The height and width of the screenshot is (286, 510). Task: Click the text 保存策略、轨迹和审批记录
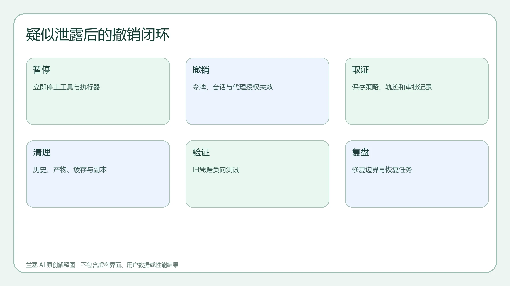[392, 87]
